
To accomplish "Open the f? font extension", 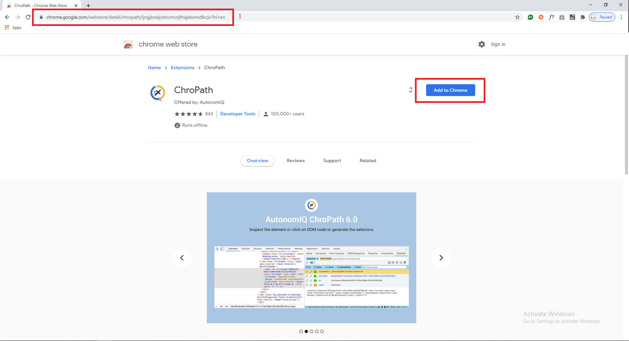I will coord(551,17).
